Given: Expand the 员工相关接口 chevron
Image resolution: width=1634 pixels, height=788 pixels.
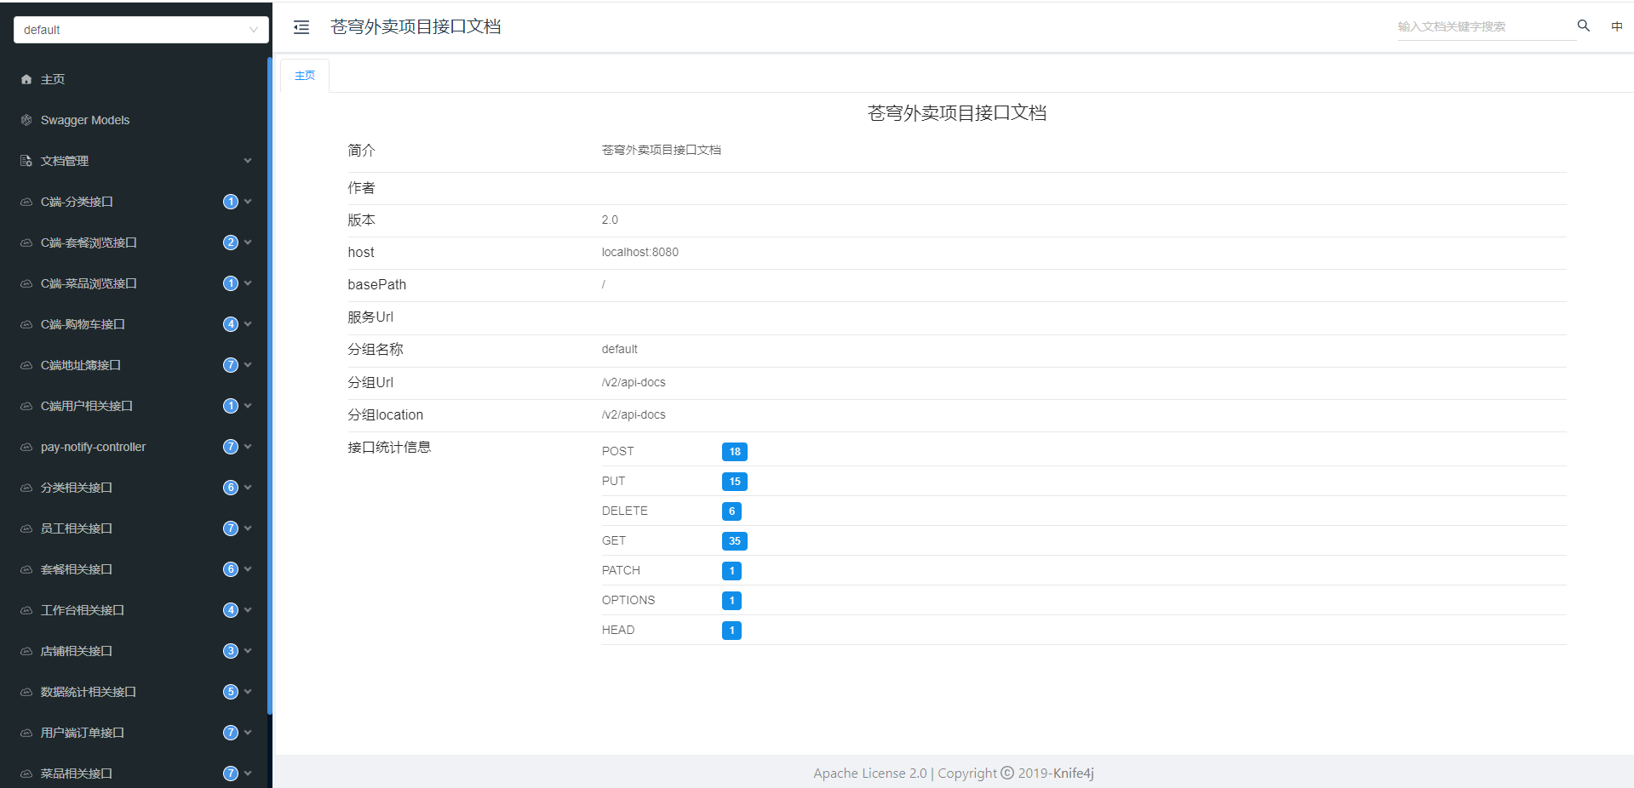Looking at the screenshot, I should pos(248,528).
